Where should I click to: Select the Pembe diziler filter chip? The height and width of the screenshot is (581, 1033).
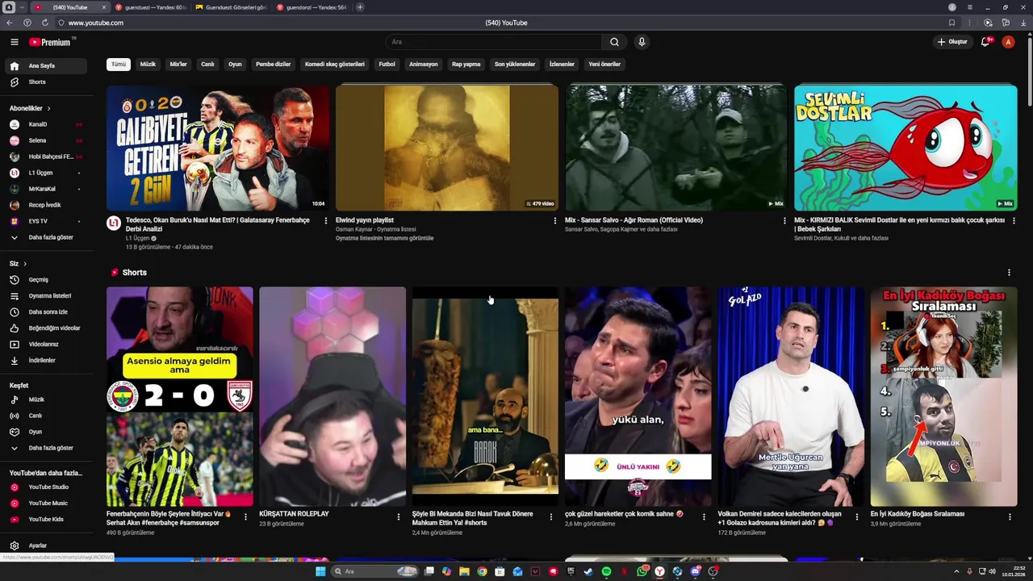[273, 65]
